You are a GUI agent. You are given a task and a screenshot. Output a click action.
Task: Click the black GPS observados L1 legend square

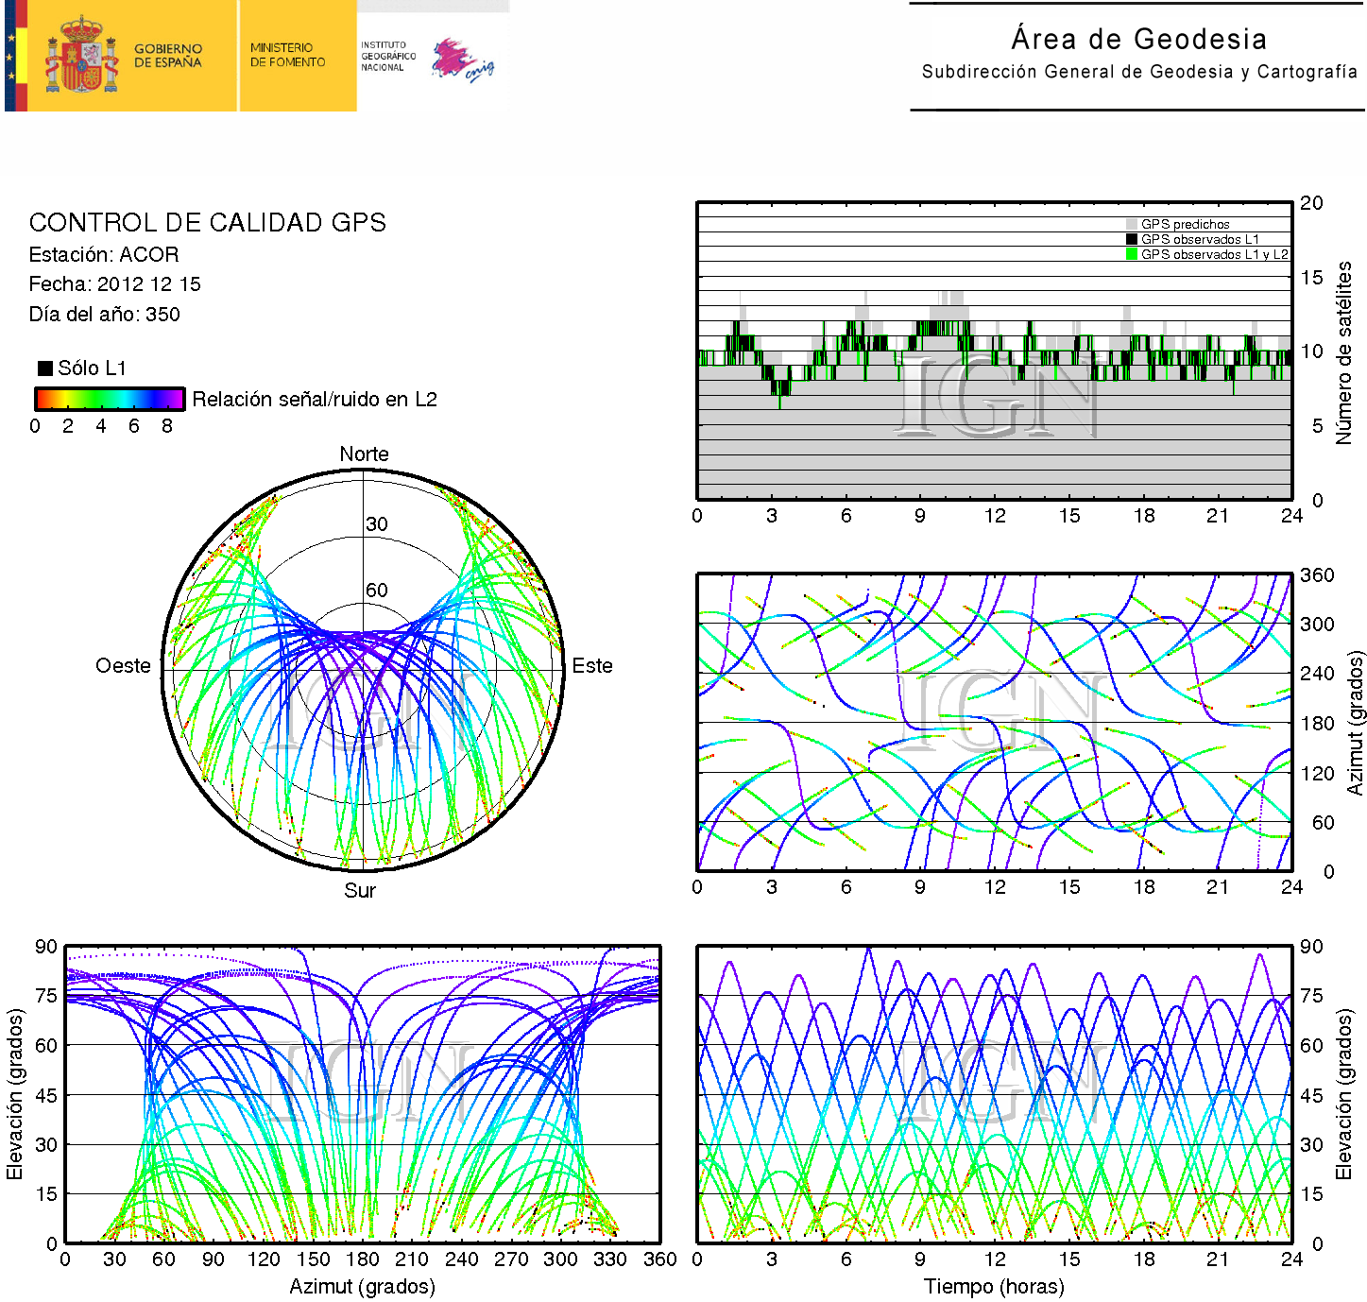[x=1131, y=239]
